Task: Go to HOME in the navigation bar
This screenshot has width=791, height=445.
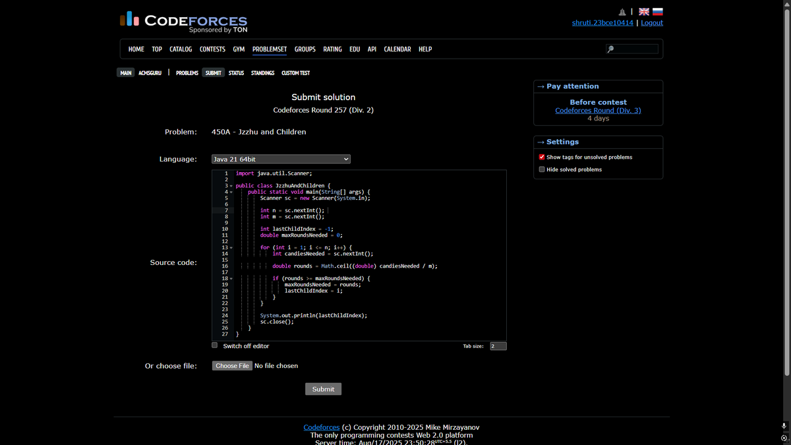Action: (x=136, y=49)
